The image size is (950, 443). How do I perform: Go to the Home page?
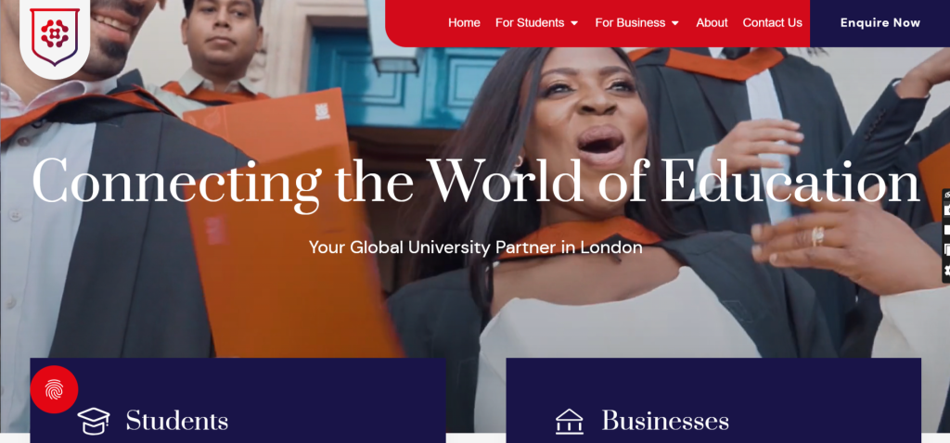(x=464, y=23)
